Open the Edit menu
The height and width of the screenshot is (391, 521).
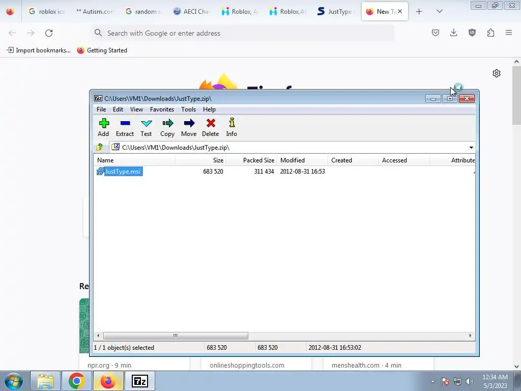[x=118, y=109]
